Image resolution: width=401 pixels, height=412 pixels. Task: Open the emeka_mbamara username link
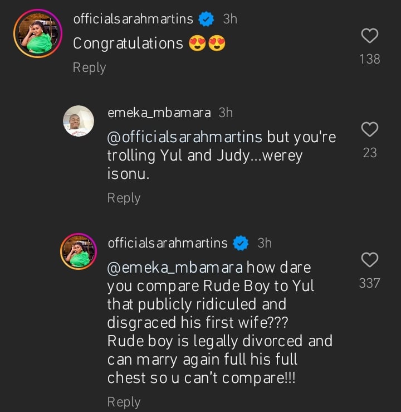(x=159, y=113)
